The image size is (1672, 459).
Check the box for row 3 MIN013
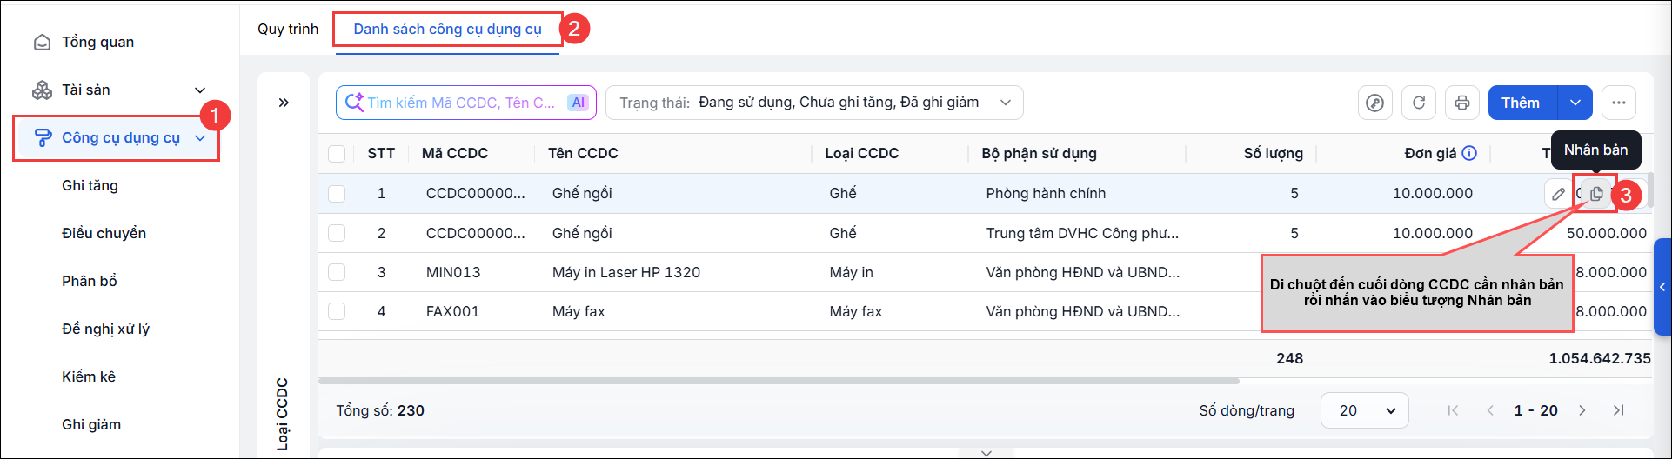click(337, 272)
